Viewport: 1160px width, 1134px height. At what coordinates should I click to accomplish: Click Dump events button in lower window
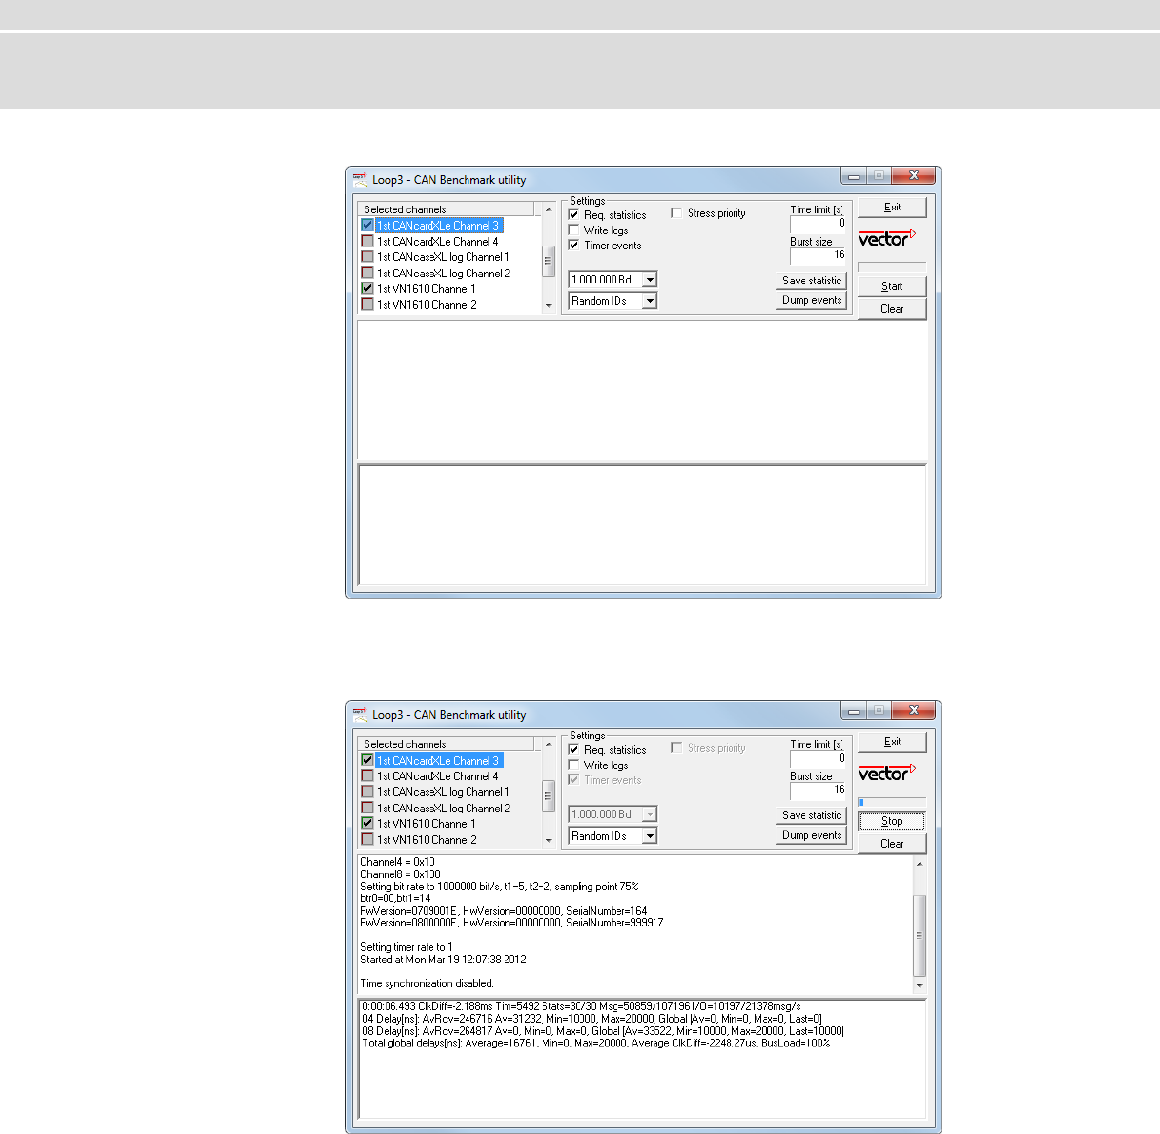[x=811, y=835]
